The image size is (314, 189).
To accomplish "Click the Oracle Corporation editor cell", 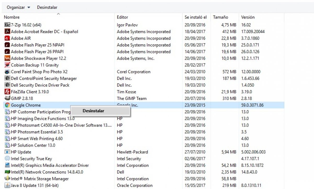I will pyautogui.click(x=134, y=185).
